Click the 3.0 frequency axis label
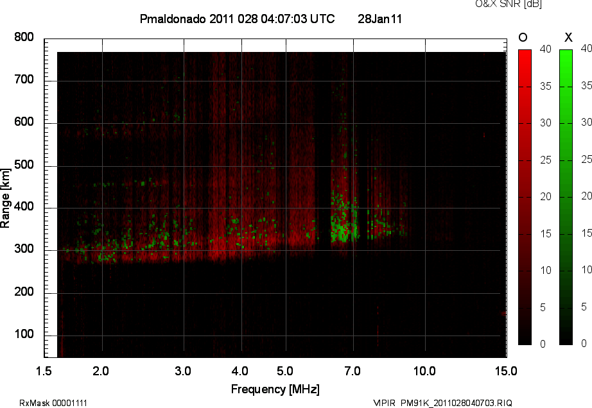 (x=183, y=371)
